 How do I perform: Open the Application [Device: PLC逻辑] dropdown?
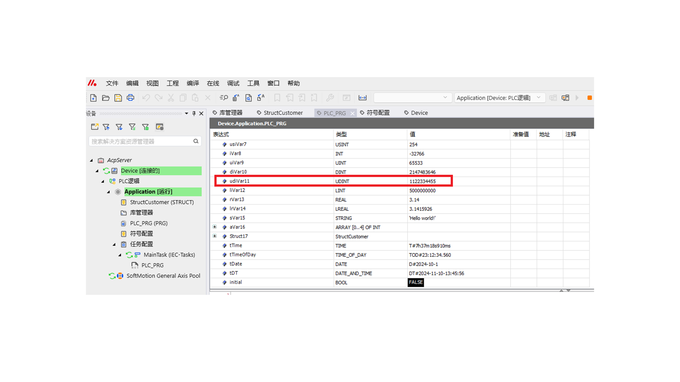pyautogui.click(x=499, y=98)
